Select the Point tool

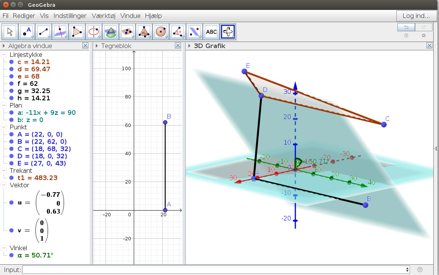point(27,32)
